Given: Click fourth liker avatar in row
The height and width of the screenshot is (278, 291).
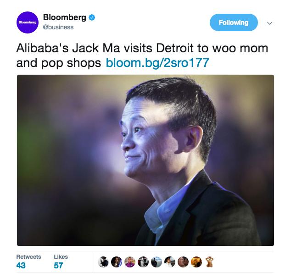Looking at the screenshot, I should 143,262.
